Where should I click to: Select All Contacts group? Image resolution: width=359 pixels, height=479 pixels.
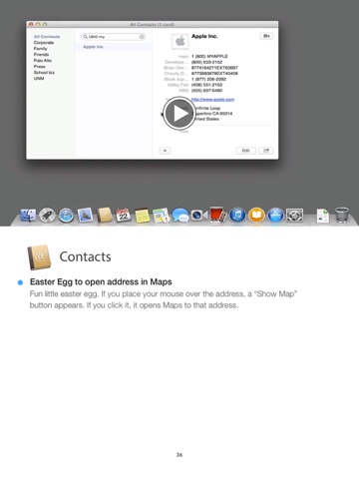[x=47, y=37]
